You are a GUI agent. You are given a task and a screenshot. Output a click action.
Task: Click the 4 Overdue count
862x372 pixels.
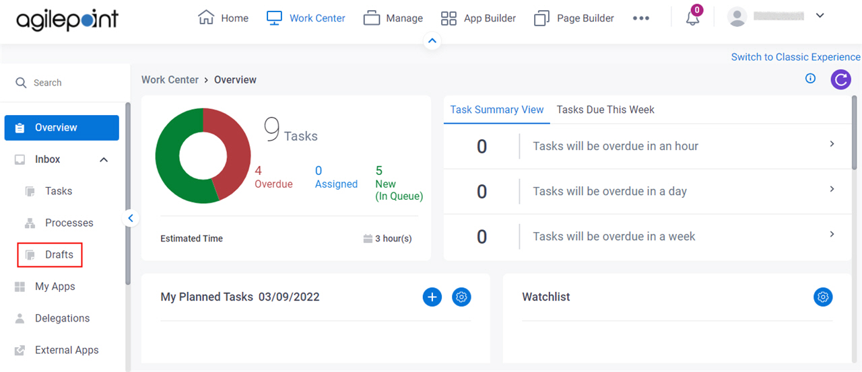[x=273, y=177]
